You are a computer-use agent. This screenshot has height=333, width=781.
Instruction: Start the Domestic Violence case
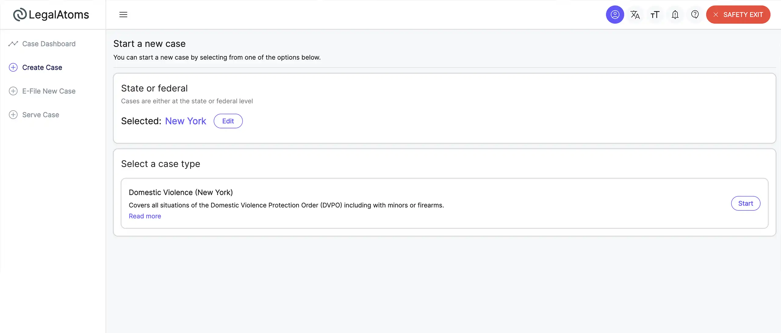[745, 203]
